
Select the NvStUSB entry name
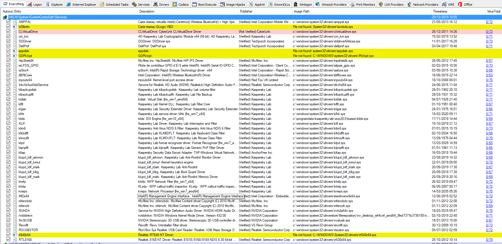(25, 220)
